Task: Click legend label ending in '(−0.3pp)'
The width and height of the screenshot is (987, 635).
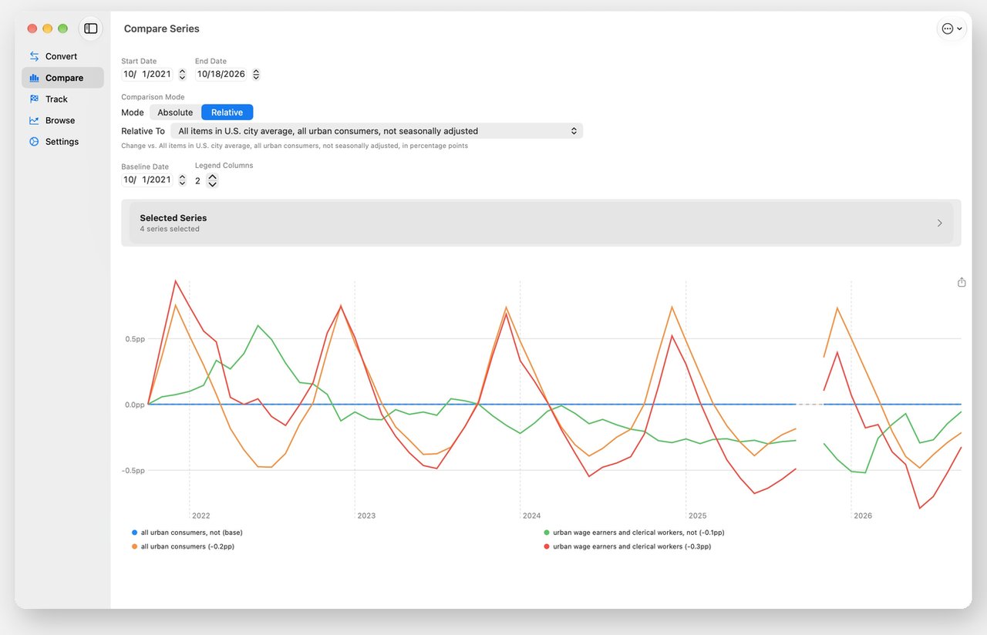Action: (632, 546)
